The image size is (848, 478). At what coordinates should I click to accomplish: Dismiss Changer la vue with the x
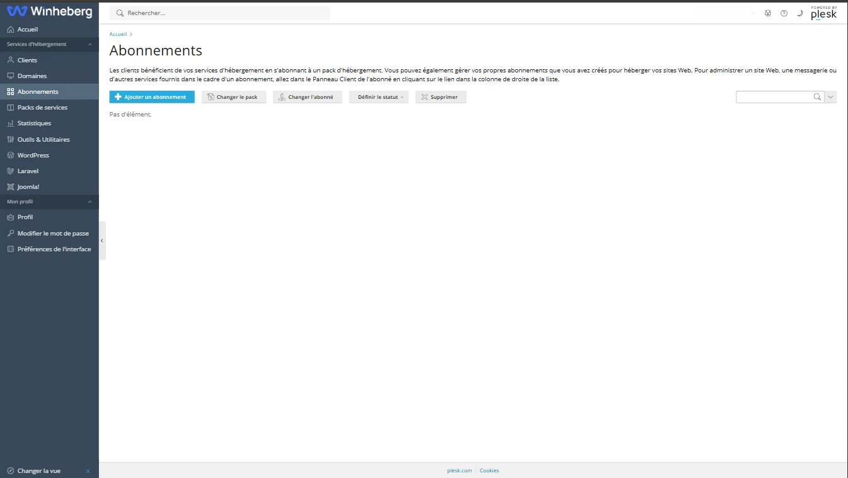[x=88, y=471]
